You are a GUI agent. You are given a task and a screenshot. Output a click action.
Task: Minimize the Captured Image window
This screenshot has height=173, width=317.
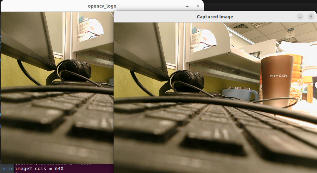click(300, 17)
